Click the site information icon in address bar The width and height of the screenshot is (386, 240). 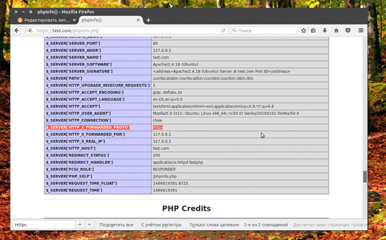click(26, 30)
